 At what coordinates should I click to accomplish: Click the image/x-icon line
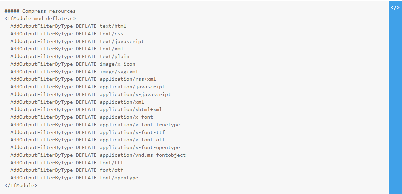click(x=73, y=64)
